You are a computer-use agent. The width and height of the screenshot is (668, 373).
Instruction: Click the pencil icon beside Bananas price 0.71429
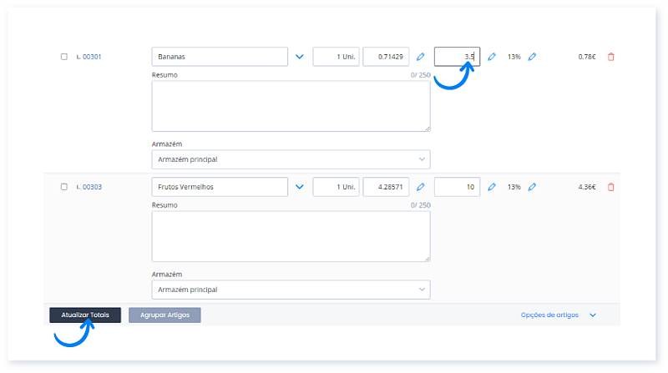[420, 57]
